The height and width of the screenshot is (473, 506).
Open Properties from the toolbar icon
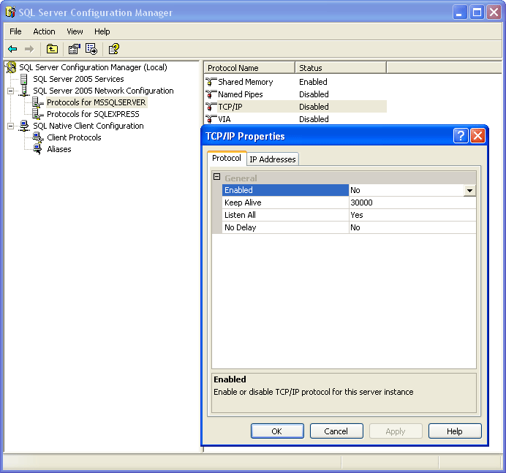[74, 49]
